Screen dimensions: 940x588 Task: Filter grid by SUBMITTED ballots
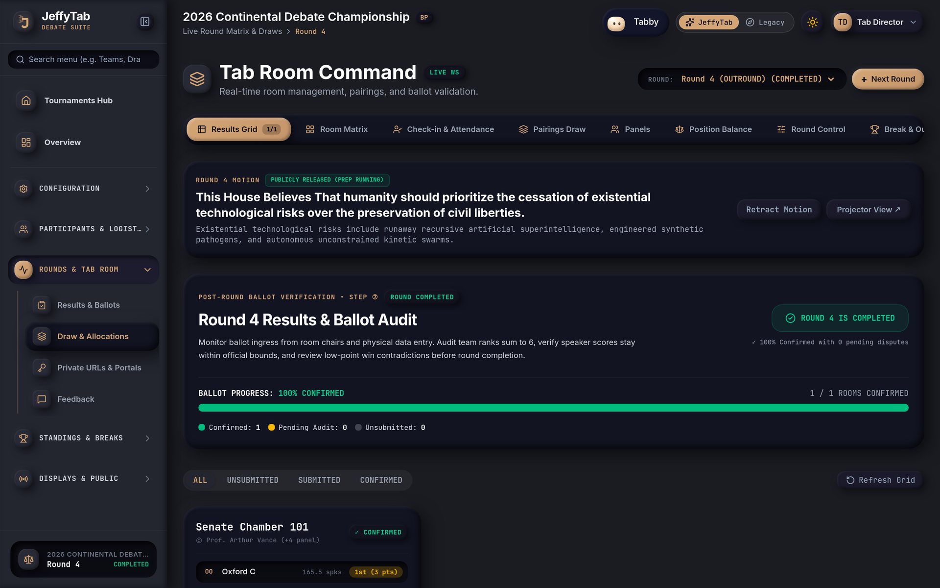tap(319, 480)
